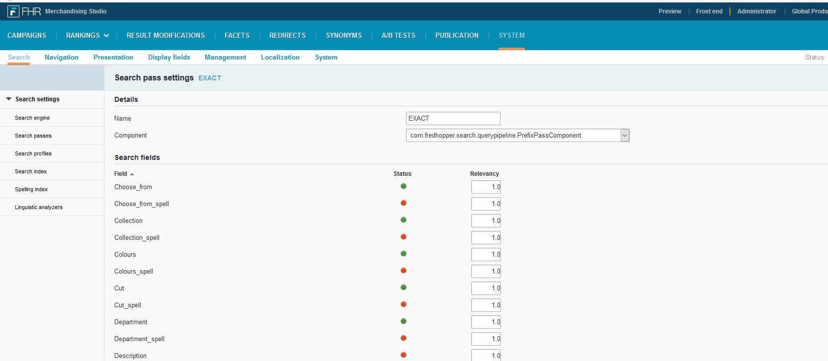Click the red status dot for Colours_spell
Viewport: 828px width, 361px height.
[404, 271]
